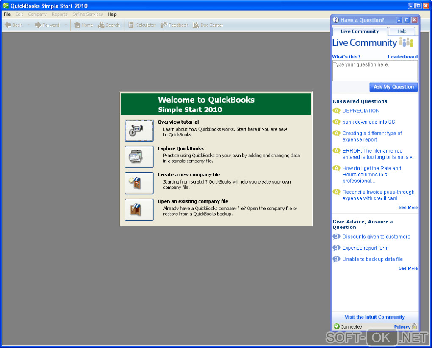Image resolution: width=432 pixels, height=348 pixels.
Task: Open Unable to back up data file question
Action: coord(372,259)
